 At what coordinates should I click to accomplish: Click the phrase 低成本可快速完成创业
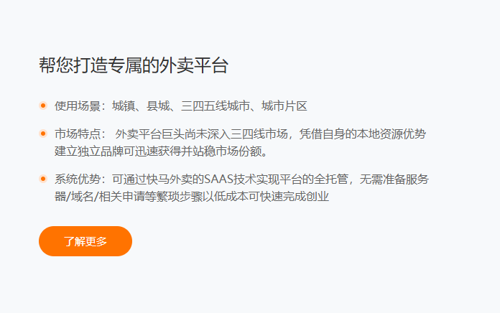pos(272,196)
